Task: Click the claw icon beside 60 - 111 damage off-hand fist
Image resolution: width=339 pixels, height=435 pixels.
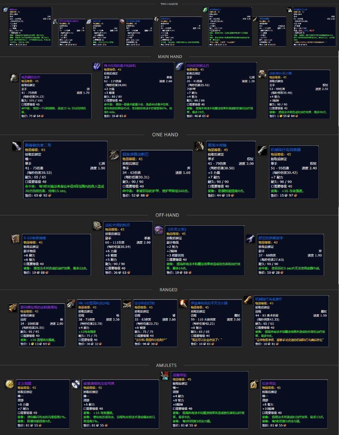Action: coord(97,226)
